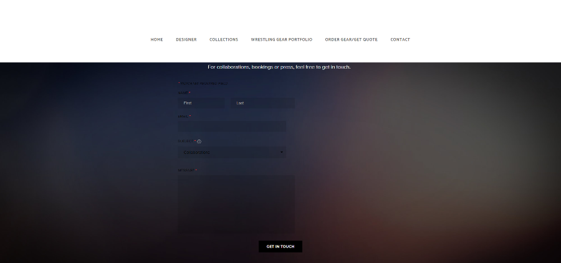Click the Subject info icon
The image size is (561, 263).
(x=199, y=141)
